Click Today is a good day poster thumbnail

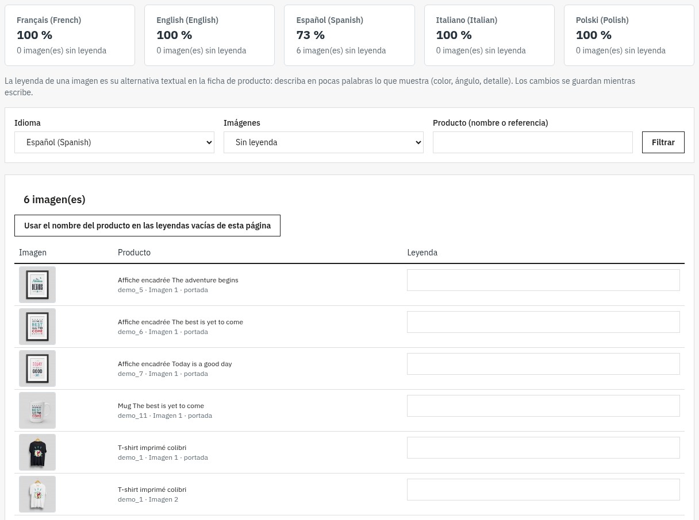click(x=37, y=368)
